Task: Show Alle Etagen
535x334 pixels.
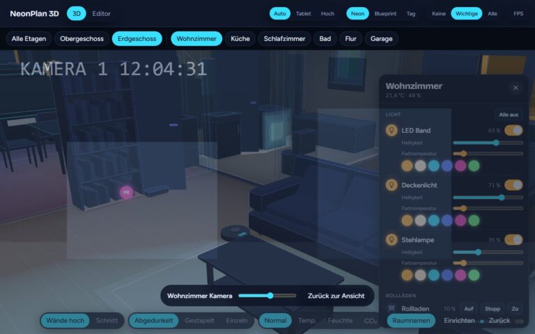Action: point(29,38)
